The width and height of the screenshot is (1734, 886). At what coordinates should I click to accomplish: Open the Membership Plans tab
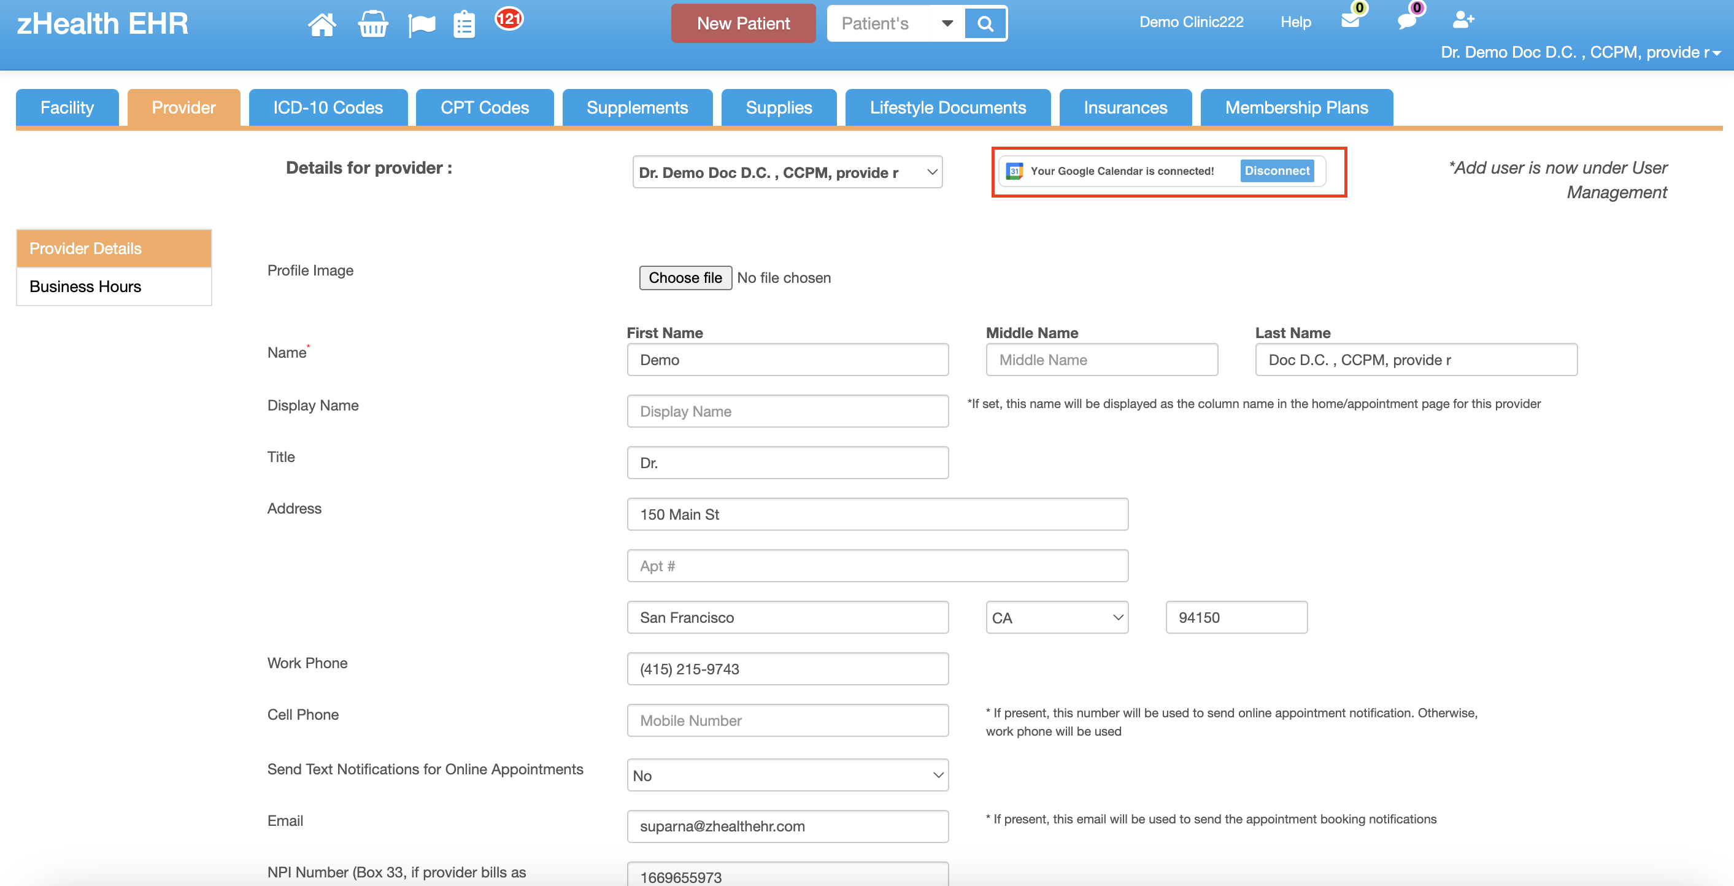point(1297,108)
